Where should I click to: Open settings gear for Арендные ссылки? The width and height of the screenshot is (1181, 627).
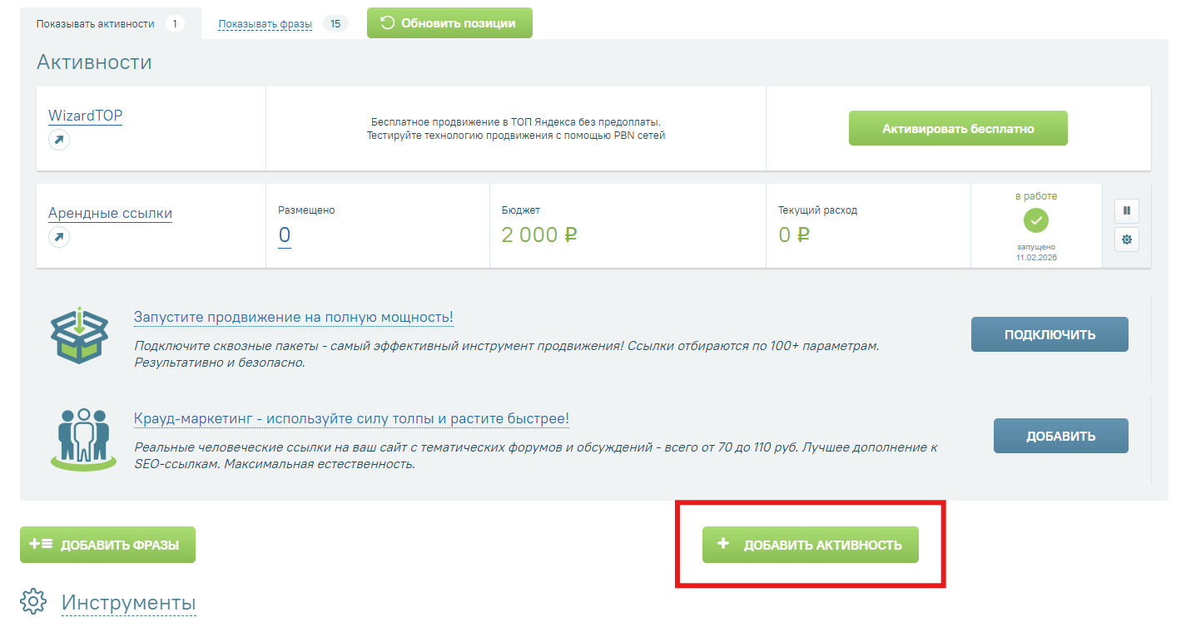[1127, 239]
